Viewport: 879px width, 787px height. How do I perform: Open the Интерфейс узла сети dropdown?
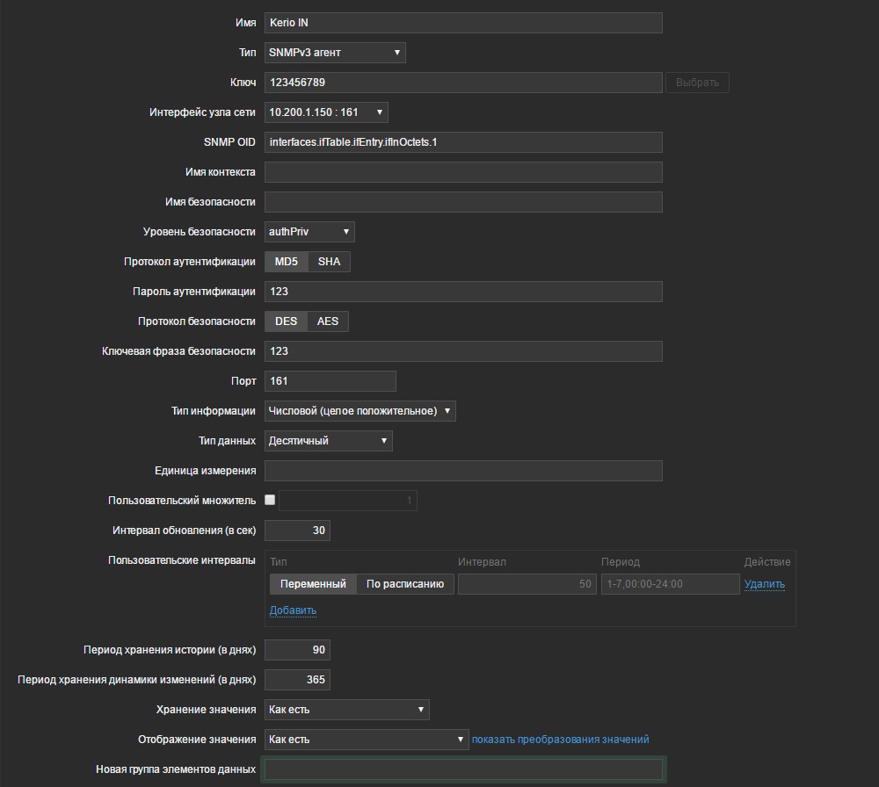[326, 112]
